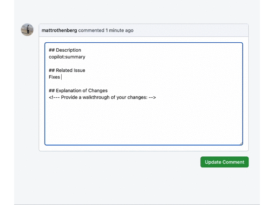Click '## Explanation of Changes' line

tap(78, 91)
